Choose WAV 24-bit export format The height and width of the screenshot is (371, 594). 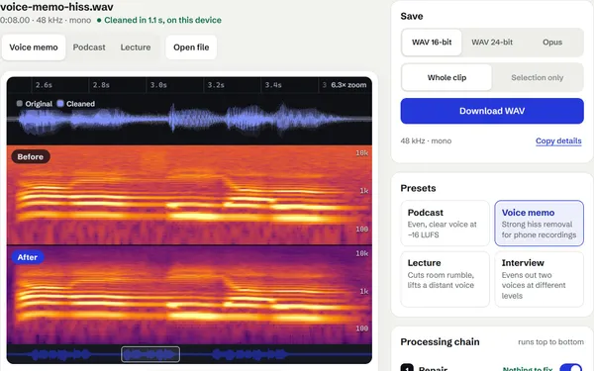coord(492,43)
